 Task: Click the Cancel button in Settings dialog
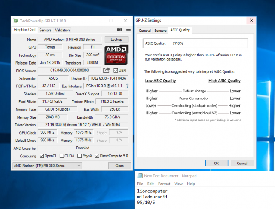[x=242, y=163]
